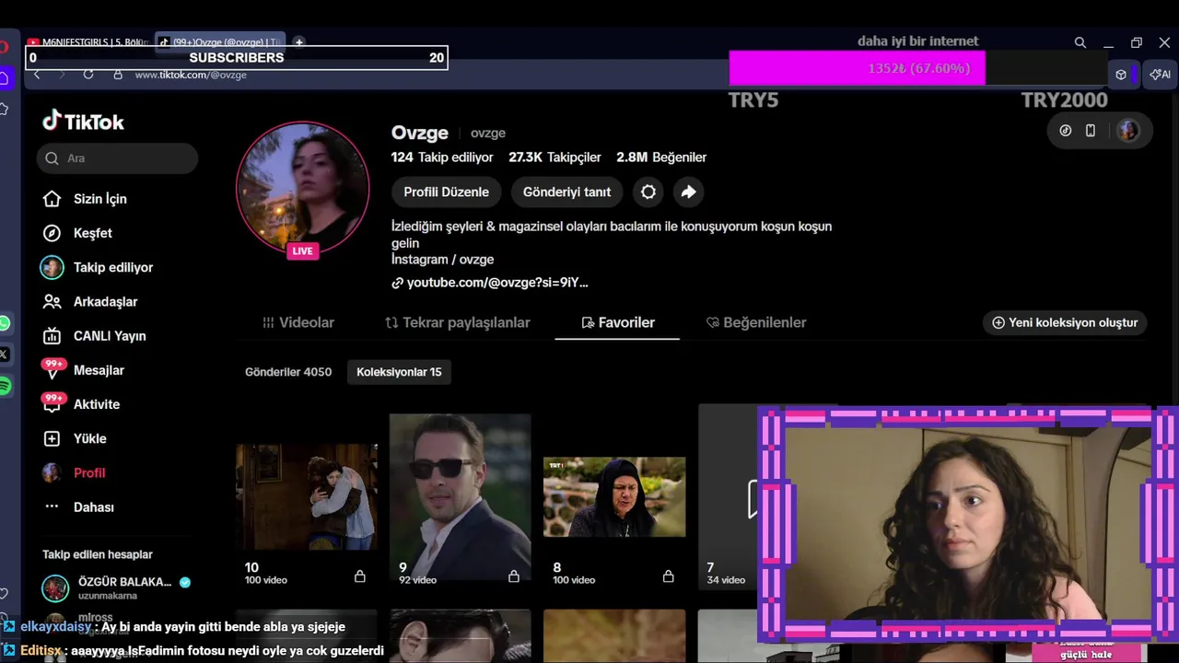Screen dimensions: 1179x663
Task: Click lock icon on collection 8
Action: pyautogui.click(x=668, y=576)
